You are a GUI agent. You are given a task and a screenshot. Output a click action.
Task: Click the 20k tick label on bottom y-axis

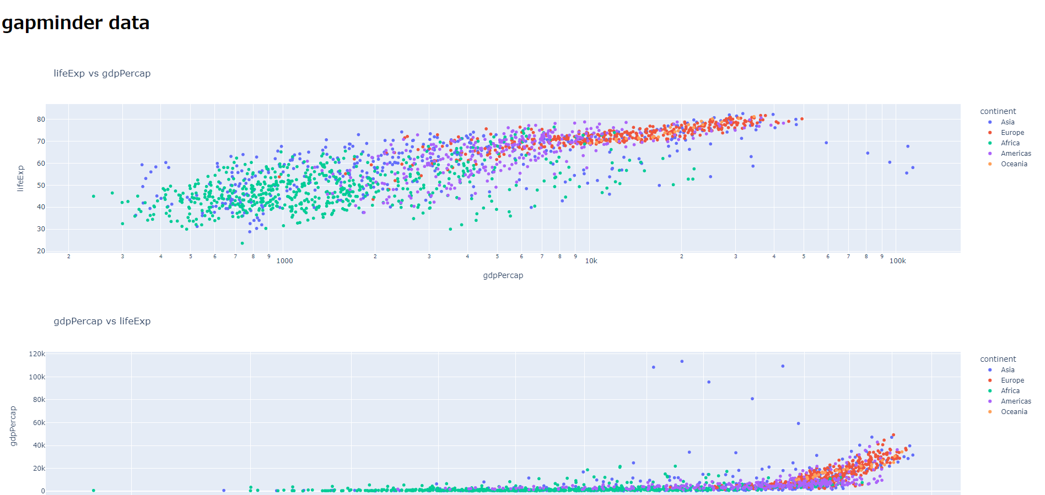tap(39, 469)
